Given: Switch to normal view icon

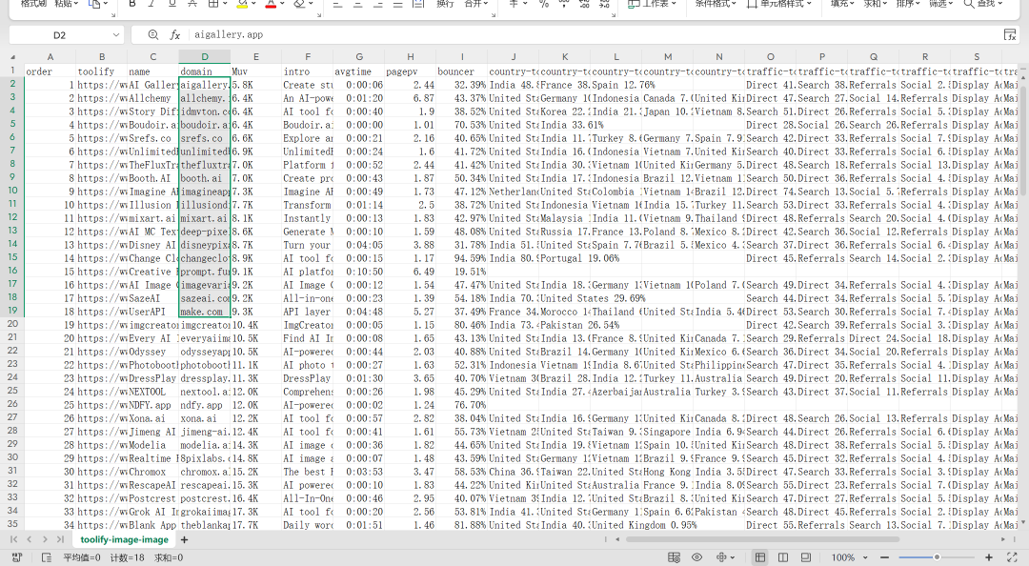Looking at the screenshot, I should point(760,557).
